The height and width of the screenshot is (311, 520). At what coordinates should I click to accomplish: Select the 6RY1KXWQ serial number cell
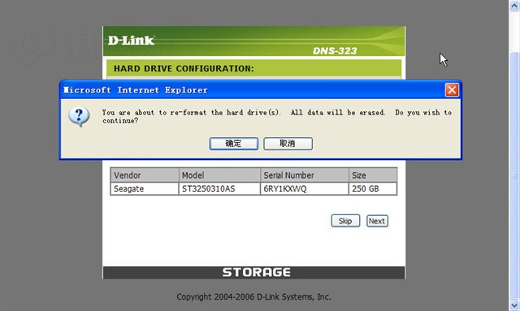pyautogui.click(x=305, y=188)
